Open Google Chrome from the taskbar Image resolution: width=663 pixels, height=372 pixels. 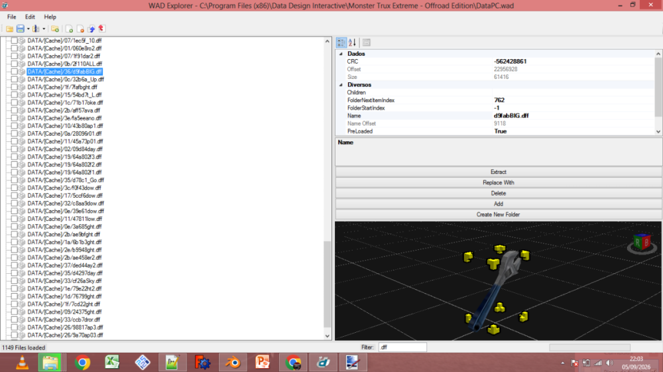pyautogui.click(x=82, y=363)
